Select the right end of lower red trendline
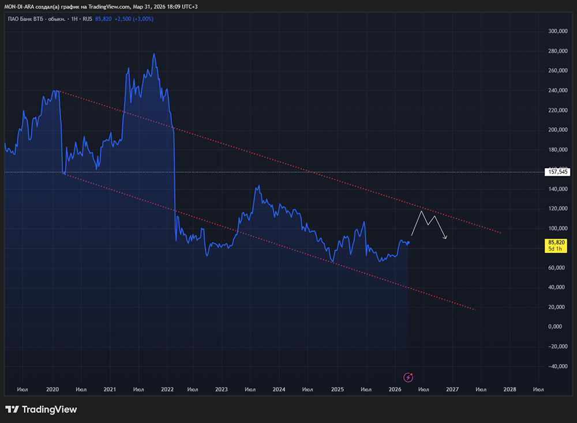 [475, 309]
